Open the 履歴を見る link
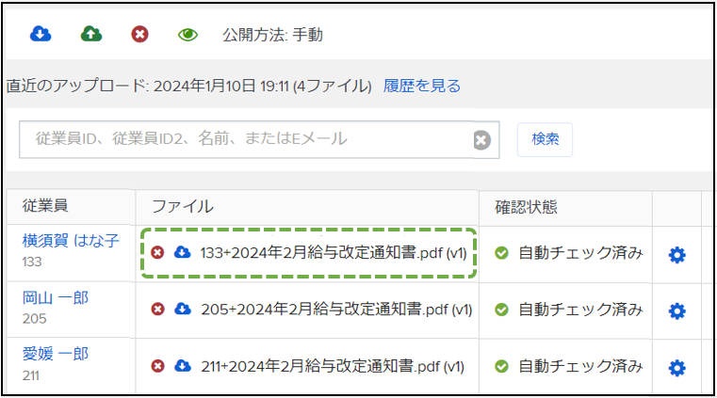The image size is (717, 398). coord(421,86)
